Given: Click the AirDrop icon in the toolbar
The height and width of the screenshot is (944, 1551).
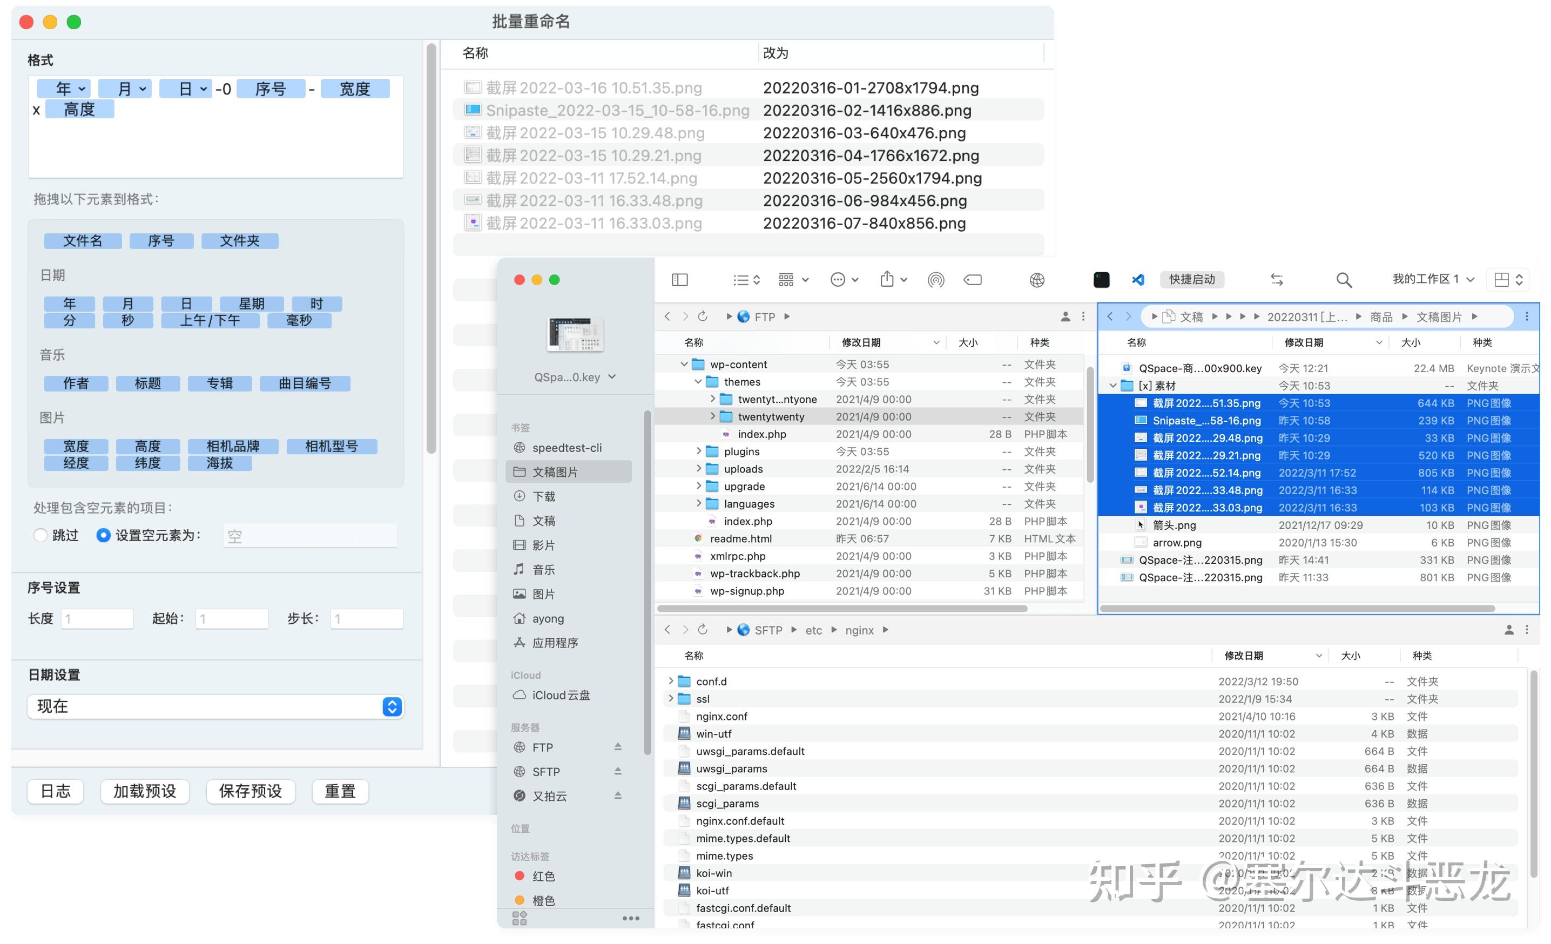Looking at the screenshot, I should pyautogui.click(x=936, y=279).
